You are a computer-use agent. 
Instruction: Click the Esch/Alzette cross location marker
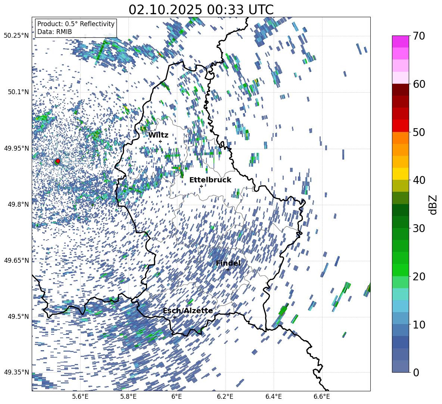pos(174,317)
